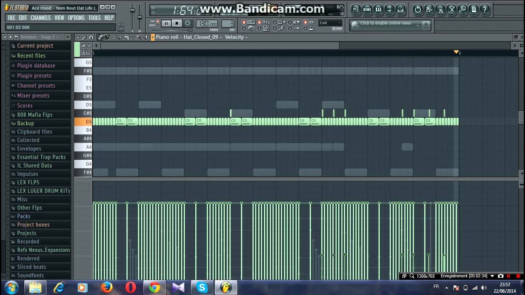Select the Mute tool in piano roll

coord(119,37)
